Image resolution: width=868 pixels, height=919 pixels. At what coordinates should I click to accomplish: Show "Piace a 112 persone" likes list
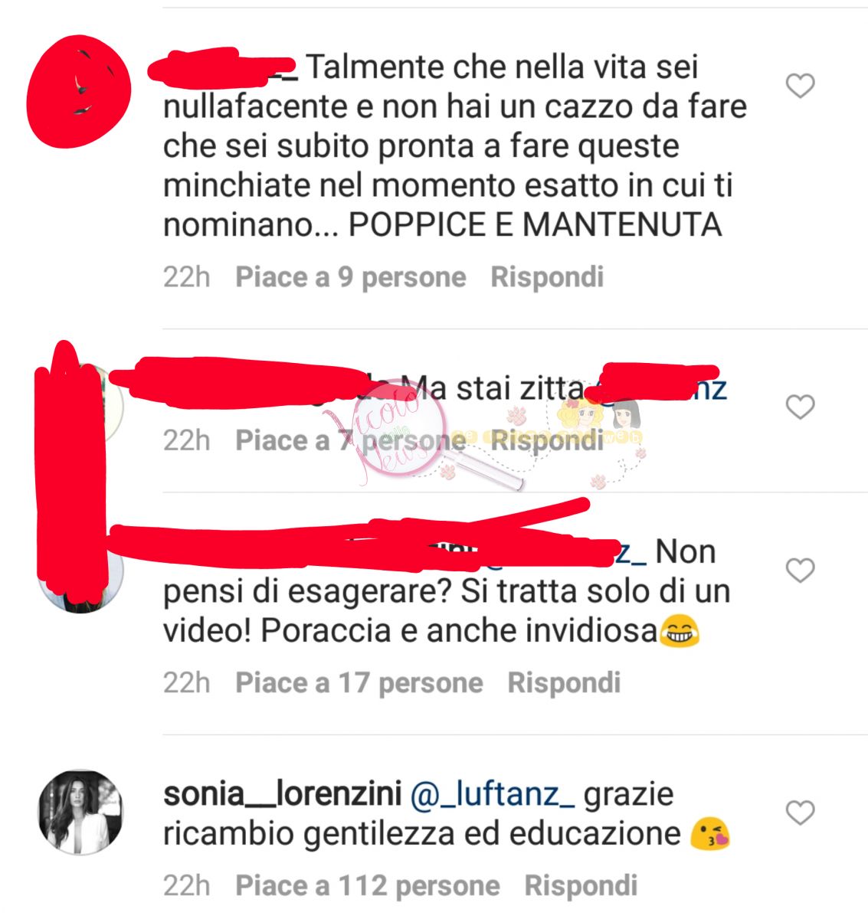(x=367, y=885)
